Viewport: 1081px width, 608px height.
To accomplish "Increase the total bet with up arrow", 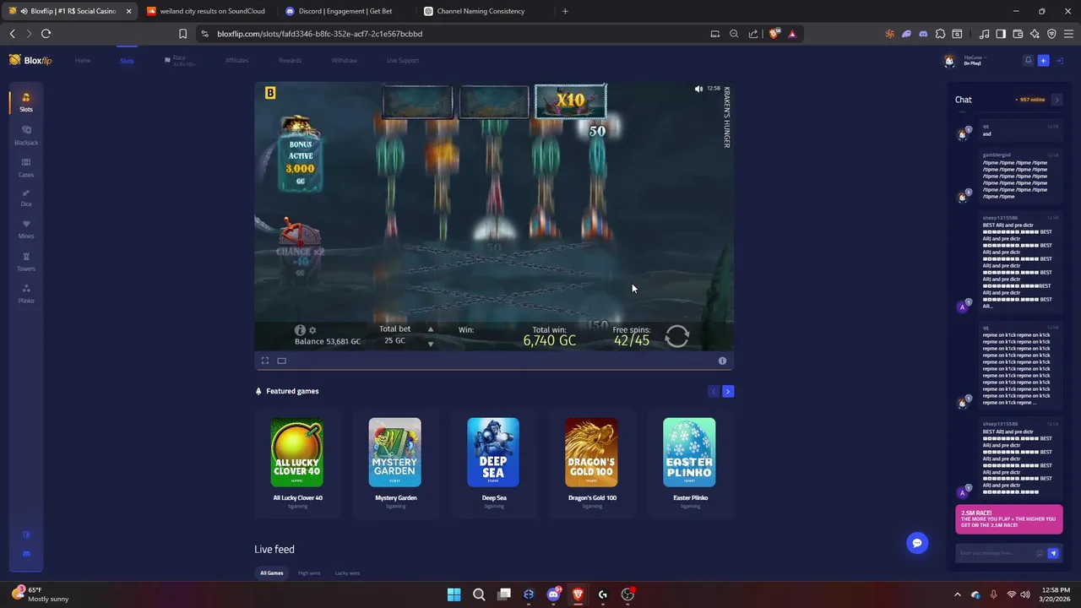I will pos(431,329).
